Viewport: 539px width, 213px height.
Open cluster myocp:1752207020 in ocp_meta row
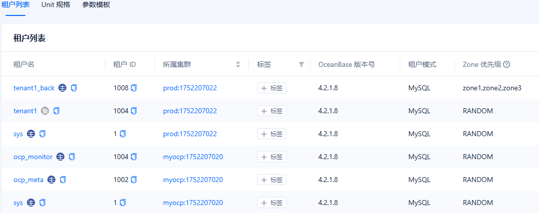[x=193, y=180]
